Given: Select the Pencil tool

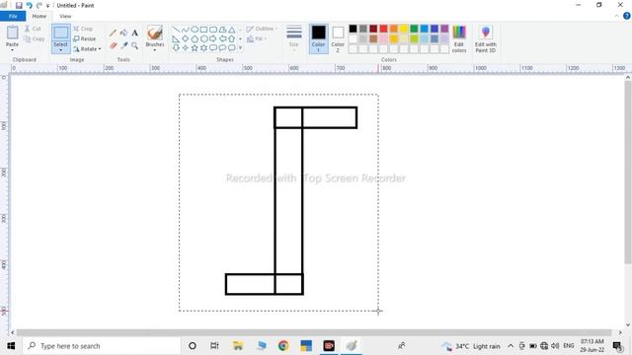Looking at the screenshot, I should [x=113, y=33].
